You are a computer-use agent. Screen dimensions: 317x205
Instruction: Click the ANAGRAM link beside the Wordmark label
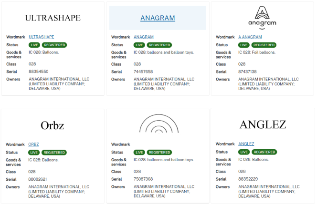pyautogui.click(x=143, y=37)
